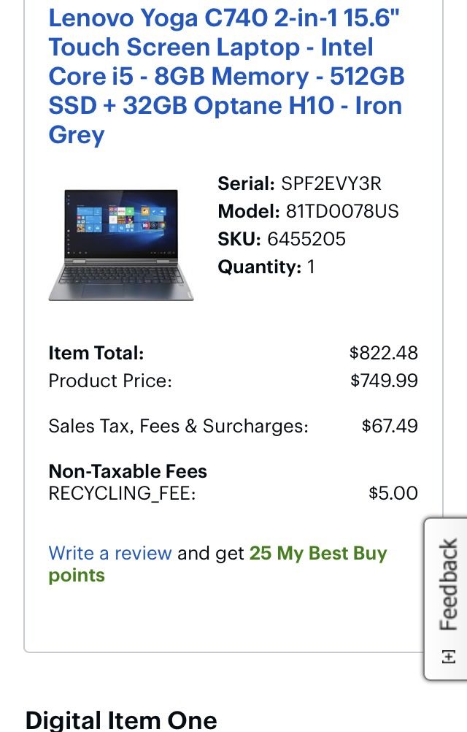The height and width of the screenshot is (732, 467).
Task: Select the model number 81TD0078US
Action: point(342,211)
